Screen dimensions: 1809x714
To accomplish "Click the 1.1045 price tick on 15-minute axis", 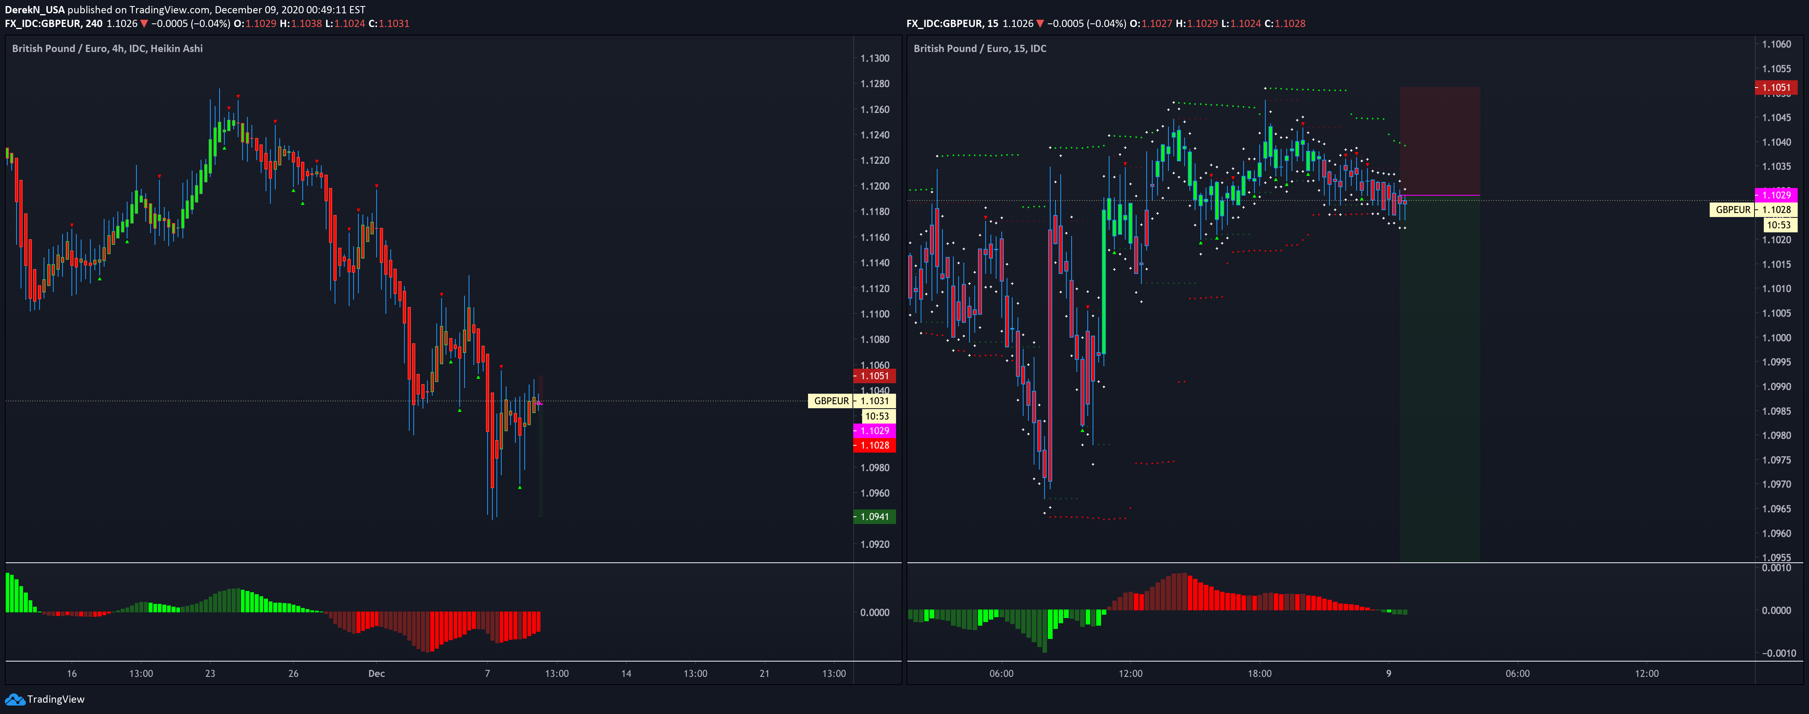I will point(1777,117).
